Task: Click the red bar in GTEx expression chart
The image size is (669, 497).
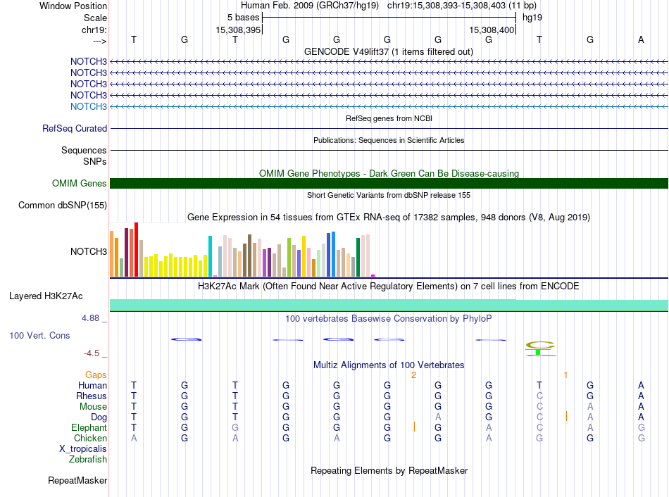Action: click(136, 250)
